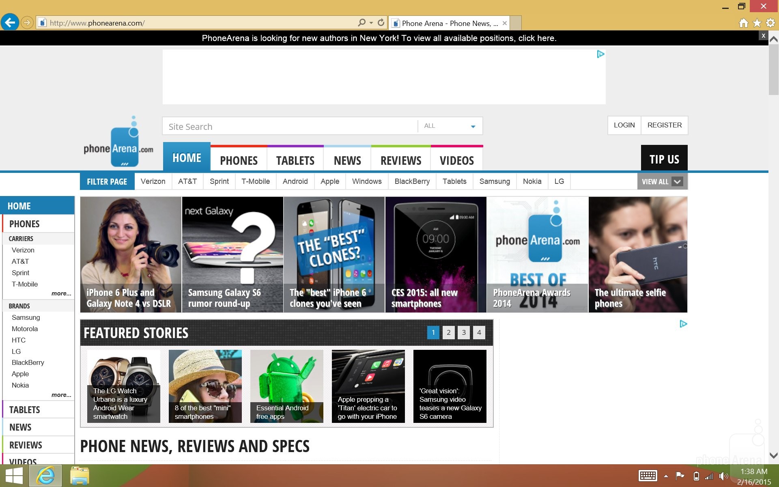Dismiss the black announcement banner
The height and width of the screenshot is (487, 779).
[x=763, y=36]
